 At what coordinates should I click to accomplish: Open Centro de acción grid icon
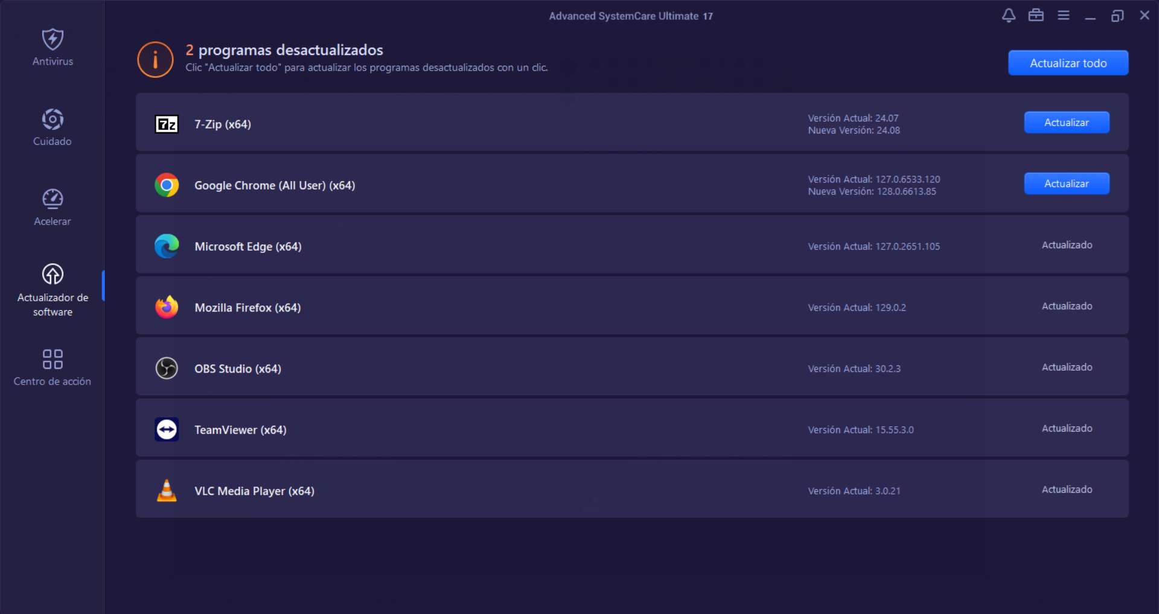point(53,359)
